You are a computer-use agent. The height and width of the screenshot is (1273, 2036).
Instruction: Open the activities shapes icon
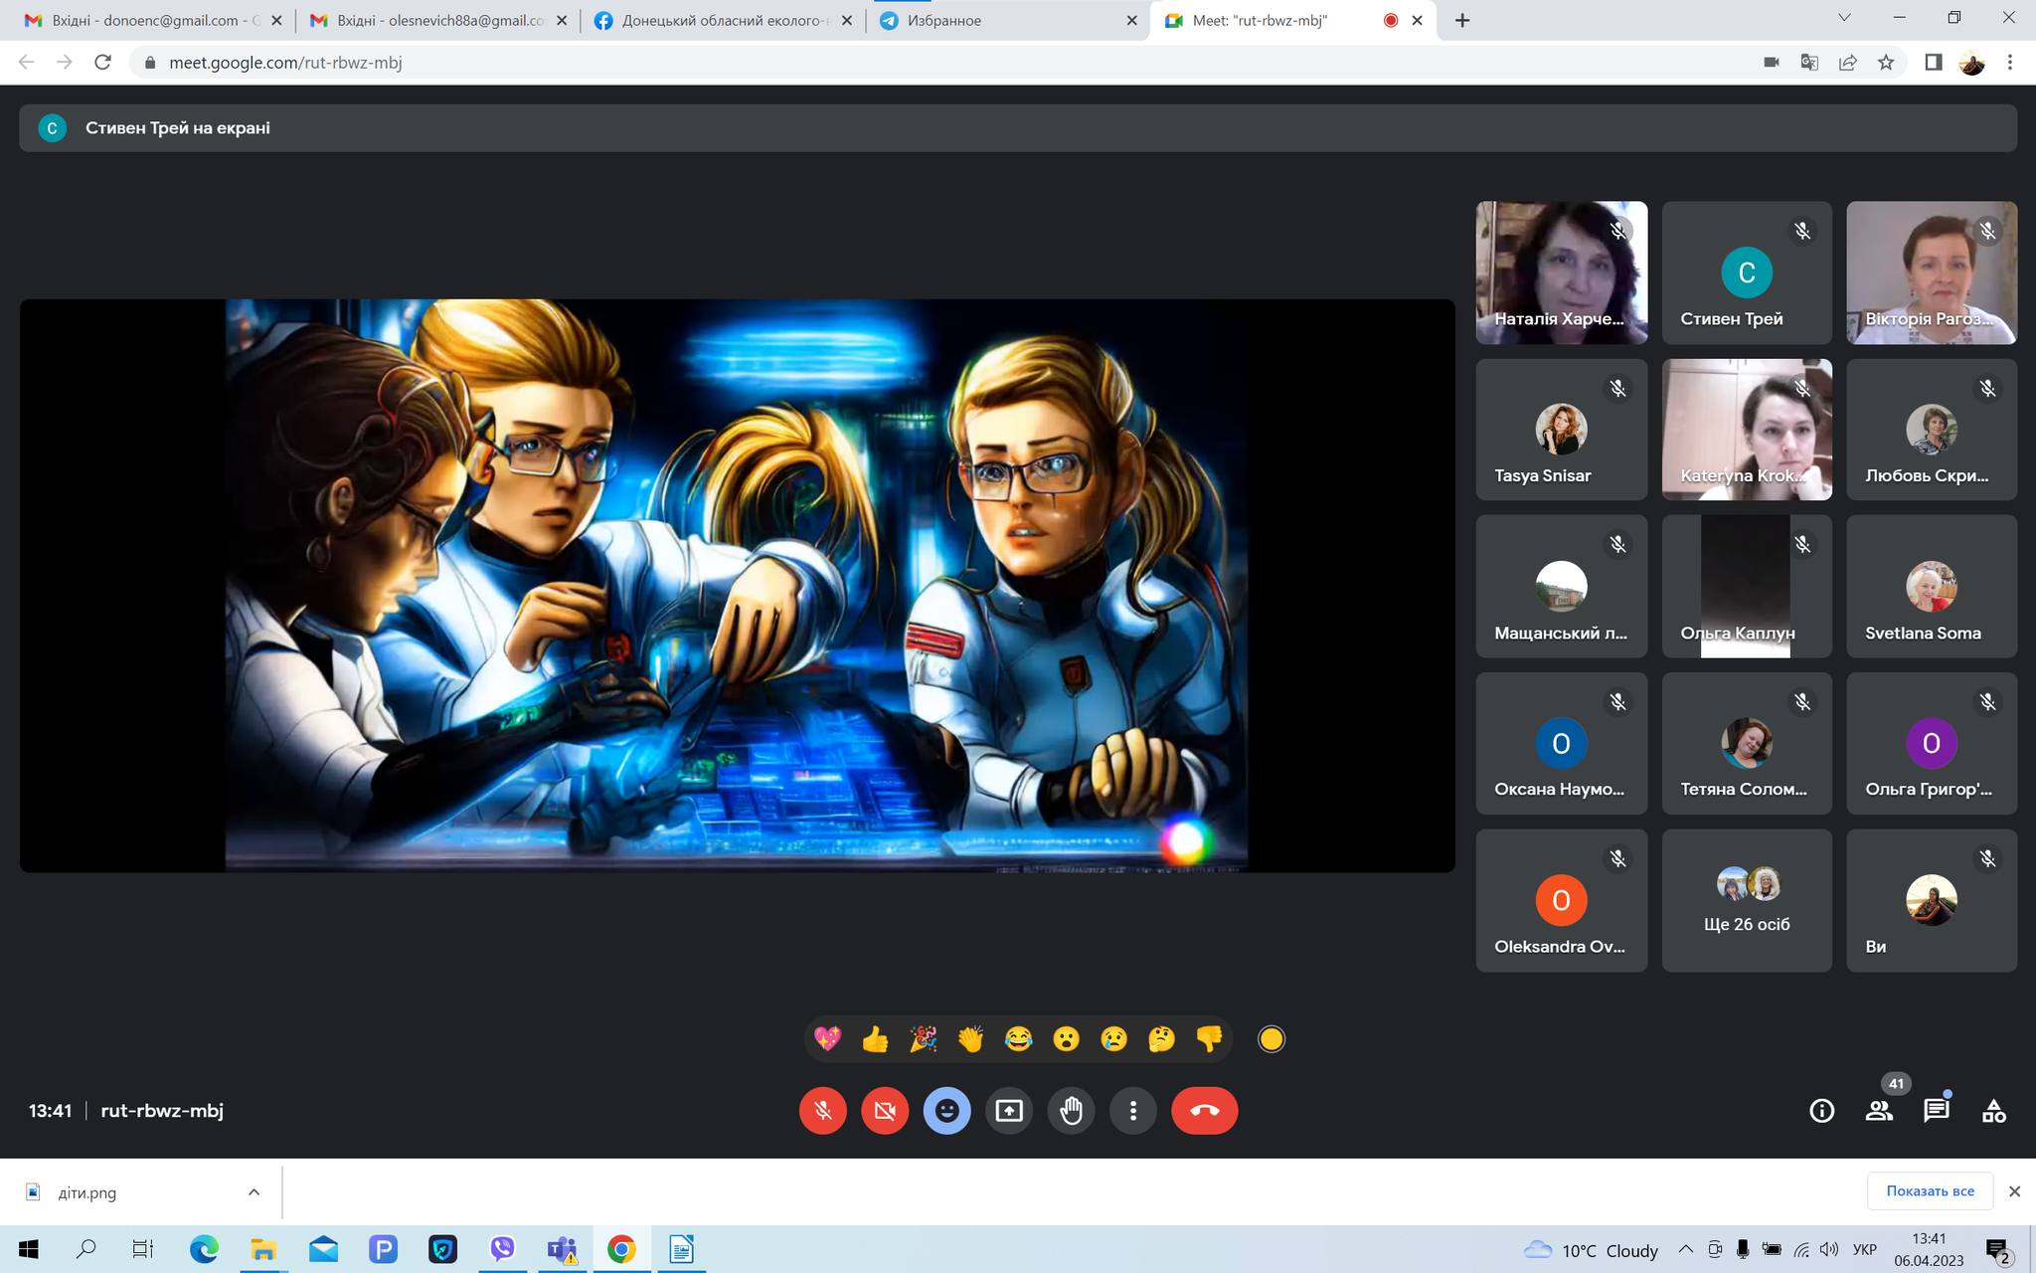pos(1993,1110)
